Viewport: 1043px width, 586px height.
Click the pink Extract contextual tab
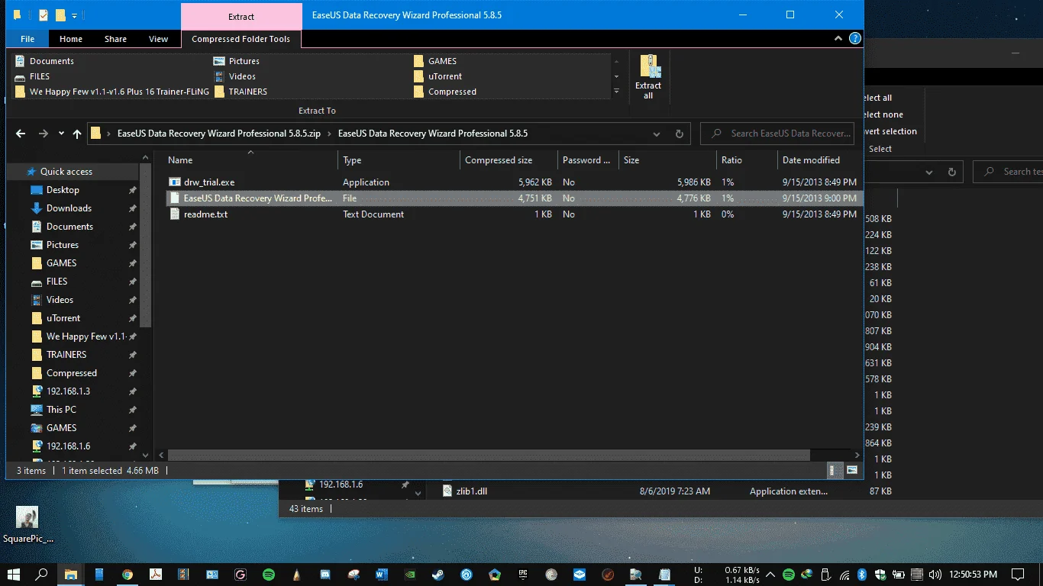pos(241,16)
